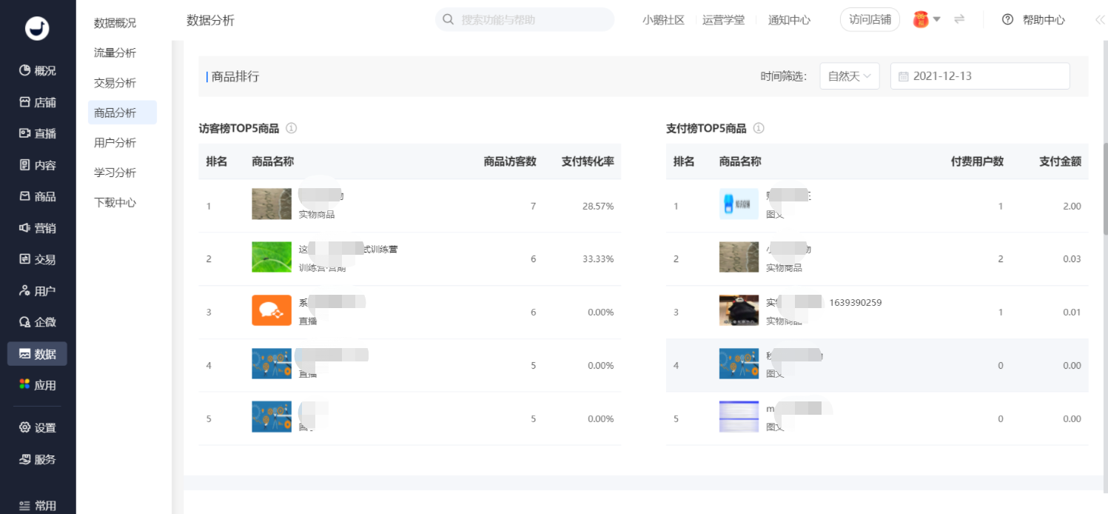Open the 直播 live section

tap(37, 133)
